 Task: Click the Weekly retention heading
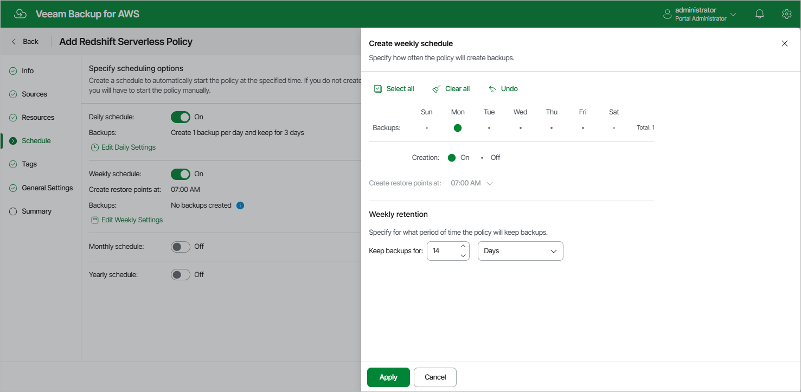[x=398, y=215]
